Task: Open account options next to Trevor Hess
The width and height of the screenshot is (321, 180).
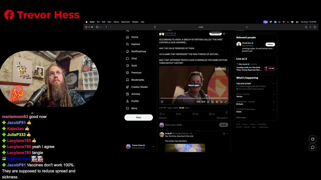Action: coord(153,146)
